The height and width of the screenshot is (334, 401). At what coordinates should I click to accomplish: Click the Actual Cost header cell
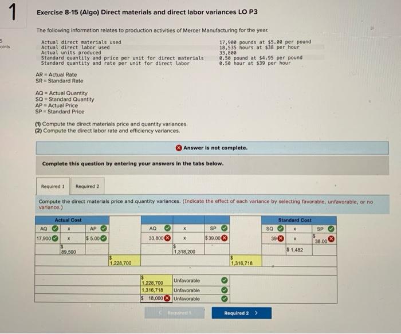[x=72, y=220]
